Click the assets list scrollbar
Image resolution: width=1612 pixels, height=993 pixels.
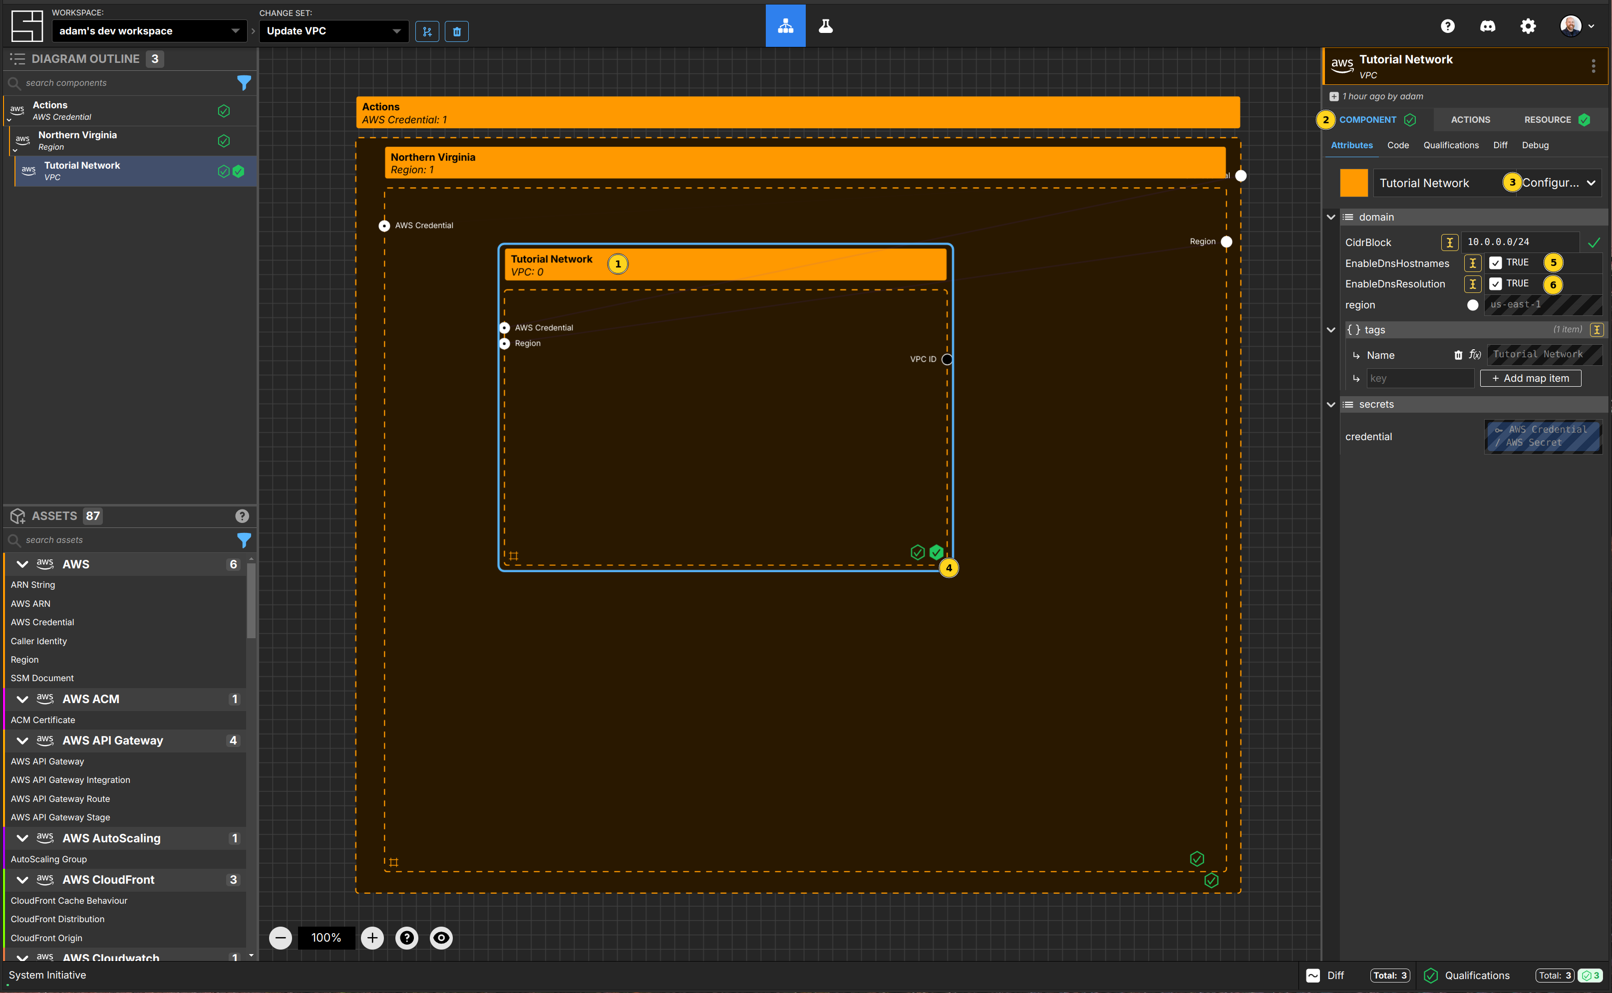point(251,601)
